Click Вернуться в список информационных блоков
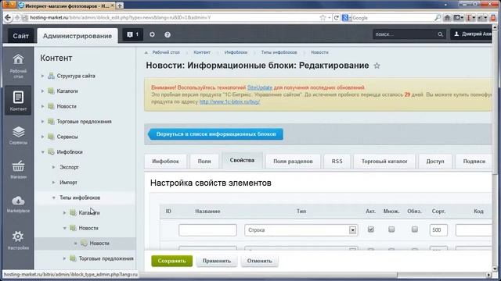This screenshot has height=281, width=501. pyautogui.click(x=215, y=134)
